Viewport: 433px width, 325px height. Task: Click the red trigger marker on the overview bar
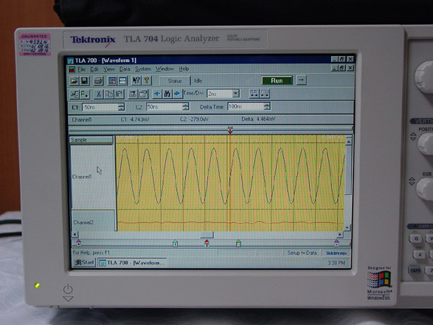coord(207,243)
